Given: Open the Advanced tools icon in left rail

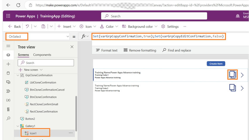Looking at the screenshot, I should tap(8, 109).
